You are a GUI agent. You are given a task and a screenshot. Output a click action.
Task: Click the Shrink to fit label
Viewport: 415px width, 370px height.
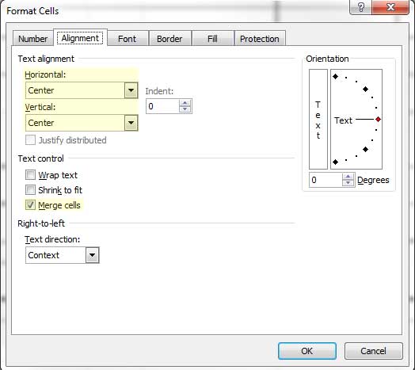[x=60, y=190]
